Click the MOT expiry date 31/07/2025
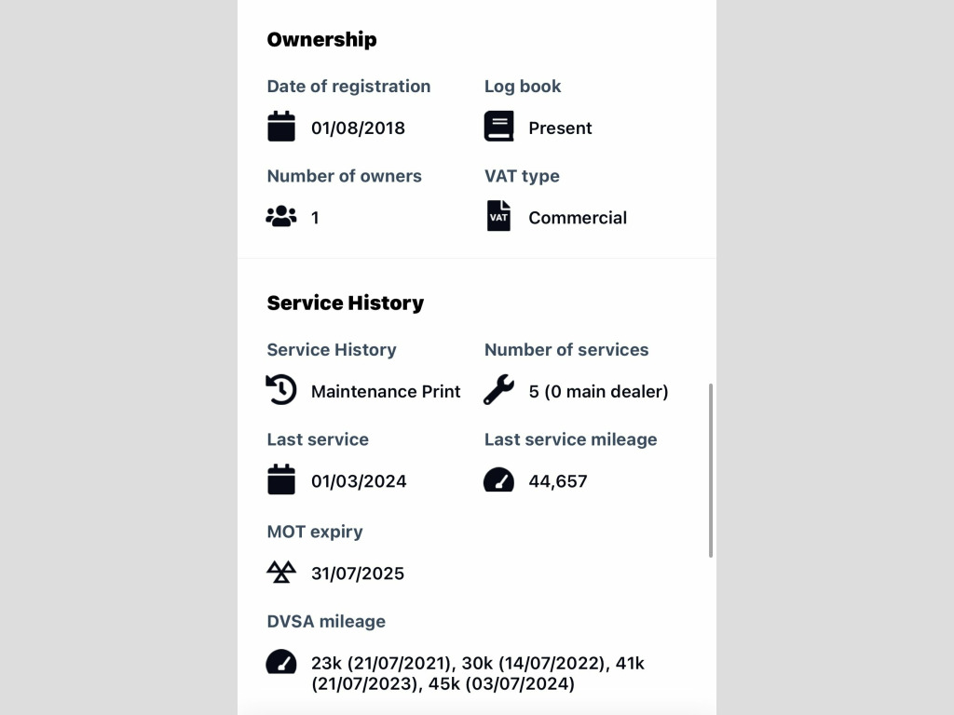The width and height of the screenshot is (954, 715). 358,573
